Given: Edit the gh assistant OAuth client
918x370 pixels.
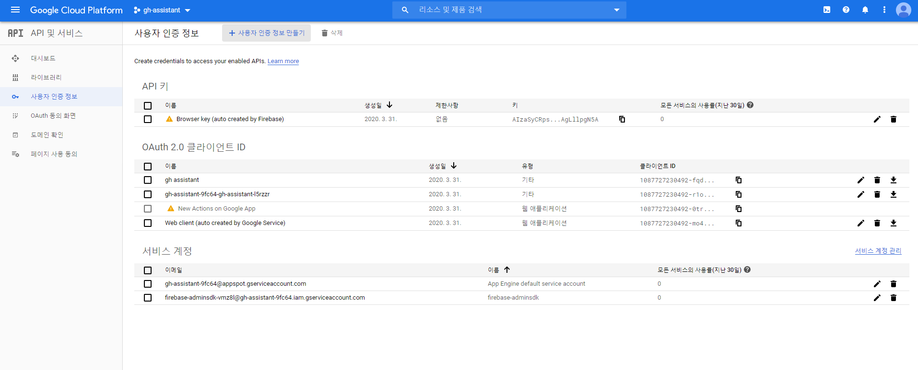Looking at the screenshot, I should (861, 180).
